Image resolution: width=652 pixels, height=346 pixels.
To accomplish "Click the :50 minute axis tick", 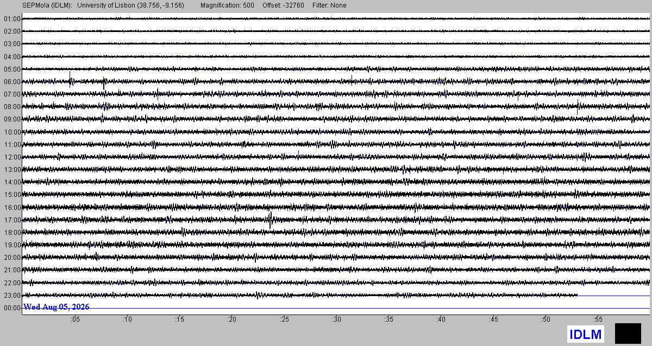I will pyautogui.click(x=546, y=319).
